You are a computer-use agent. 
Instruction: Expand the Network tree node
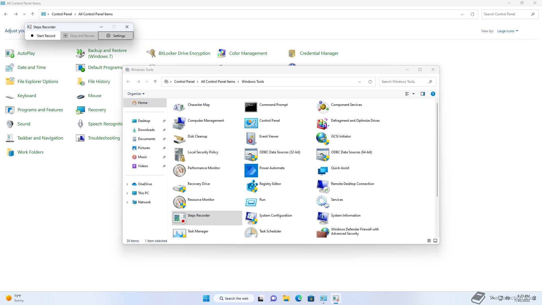(x=127, y=202)
